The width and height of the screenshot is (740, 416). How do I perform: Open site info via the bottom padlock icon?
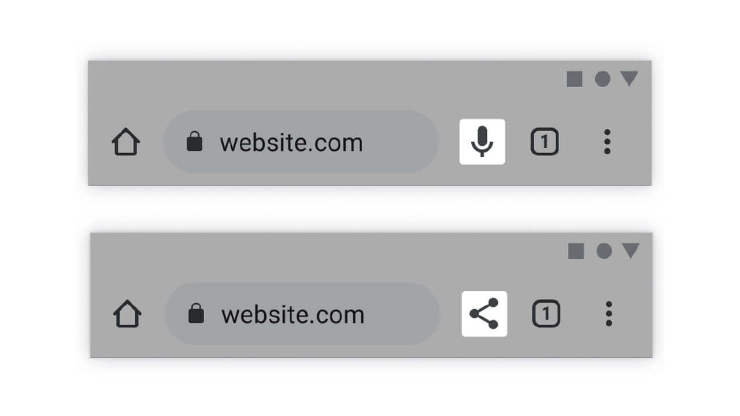197,314
